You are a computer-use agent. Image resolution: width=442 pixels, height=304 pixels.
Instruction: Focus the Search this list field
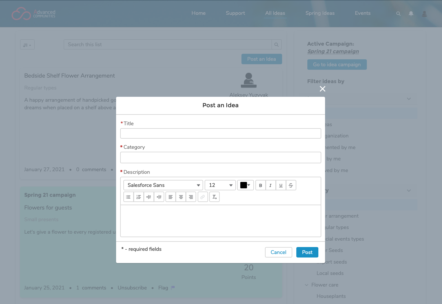[x=168, y=44]
